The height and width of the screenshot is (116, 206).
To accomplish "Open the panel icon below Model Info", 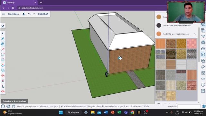I will (203, 91).
